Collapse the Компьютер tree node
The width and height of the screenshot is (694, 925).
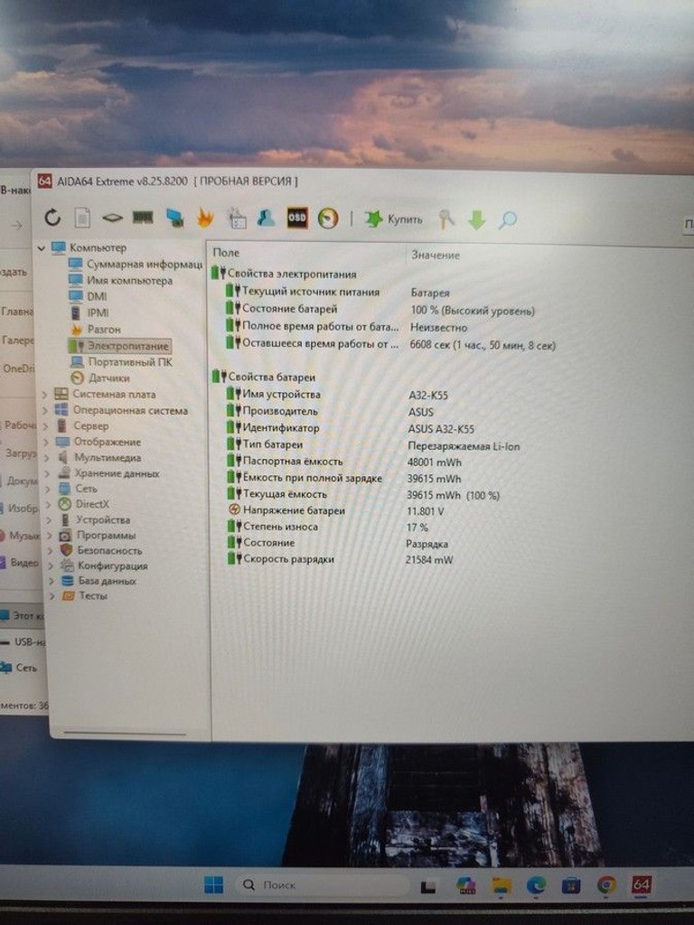42,248
